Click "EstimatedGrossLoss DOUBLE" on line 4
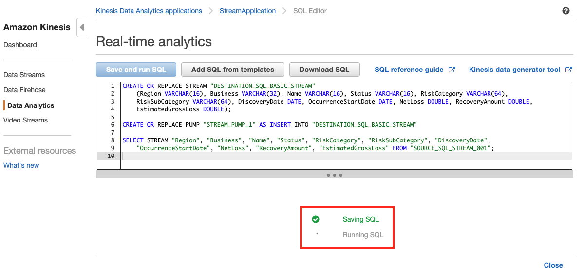Screen dimensions: 583x279 point(180,109)
